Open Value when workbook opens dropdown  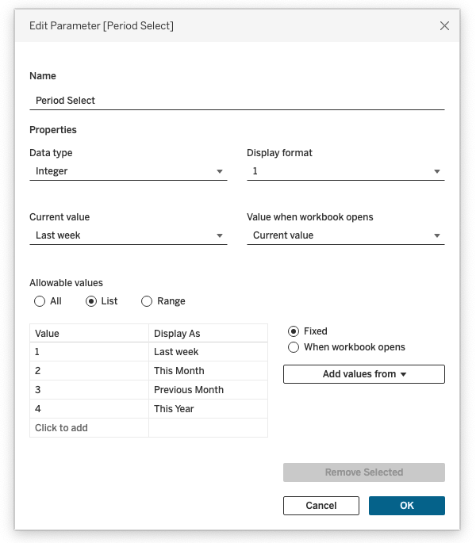tap(345, 235)
